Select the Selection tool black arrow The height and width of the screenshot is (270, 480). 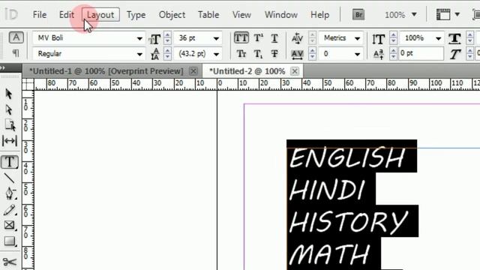(9, 94)
